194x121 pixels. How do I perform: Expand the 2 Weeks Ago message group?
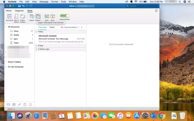[36, 49]
